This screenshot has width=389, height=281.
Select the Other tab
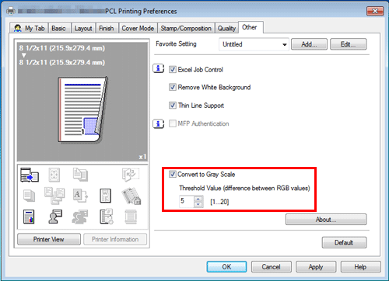[x=250, y=27]
